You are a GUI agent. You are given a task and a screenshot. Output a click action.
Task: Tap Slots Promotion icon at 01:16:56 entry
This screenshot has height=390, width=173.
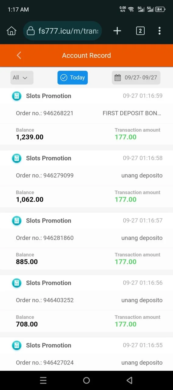[16, 283]
